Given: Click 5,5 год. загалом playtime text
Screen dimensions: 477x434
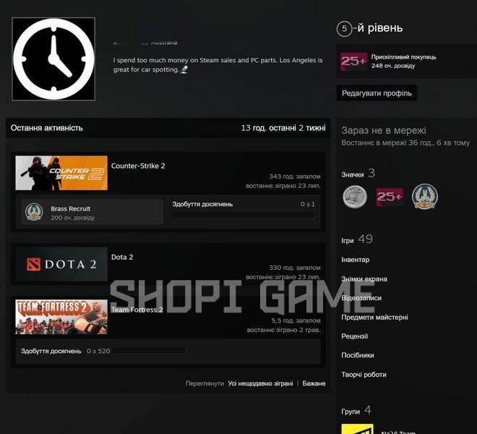Looking at the screenshot, I should 296,320.
